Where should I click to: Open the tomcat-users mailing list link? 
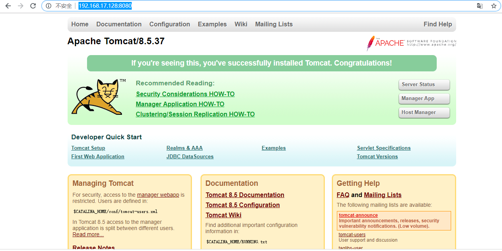click(352, 234)
